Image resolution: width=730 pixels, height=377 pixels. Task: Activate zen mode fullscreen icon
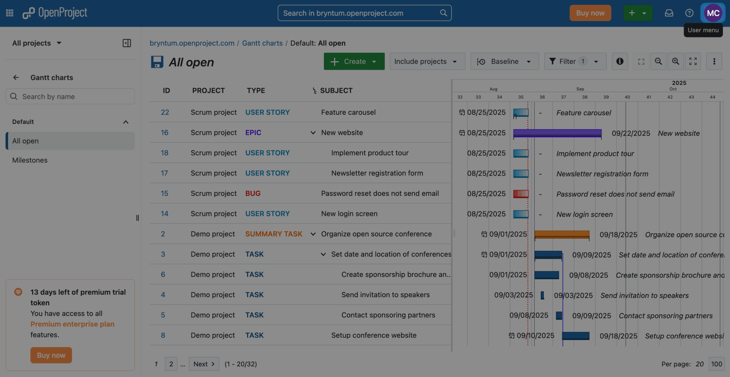pyautogui.click(x=693, y=61)
